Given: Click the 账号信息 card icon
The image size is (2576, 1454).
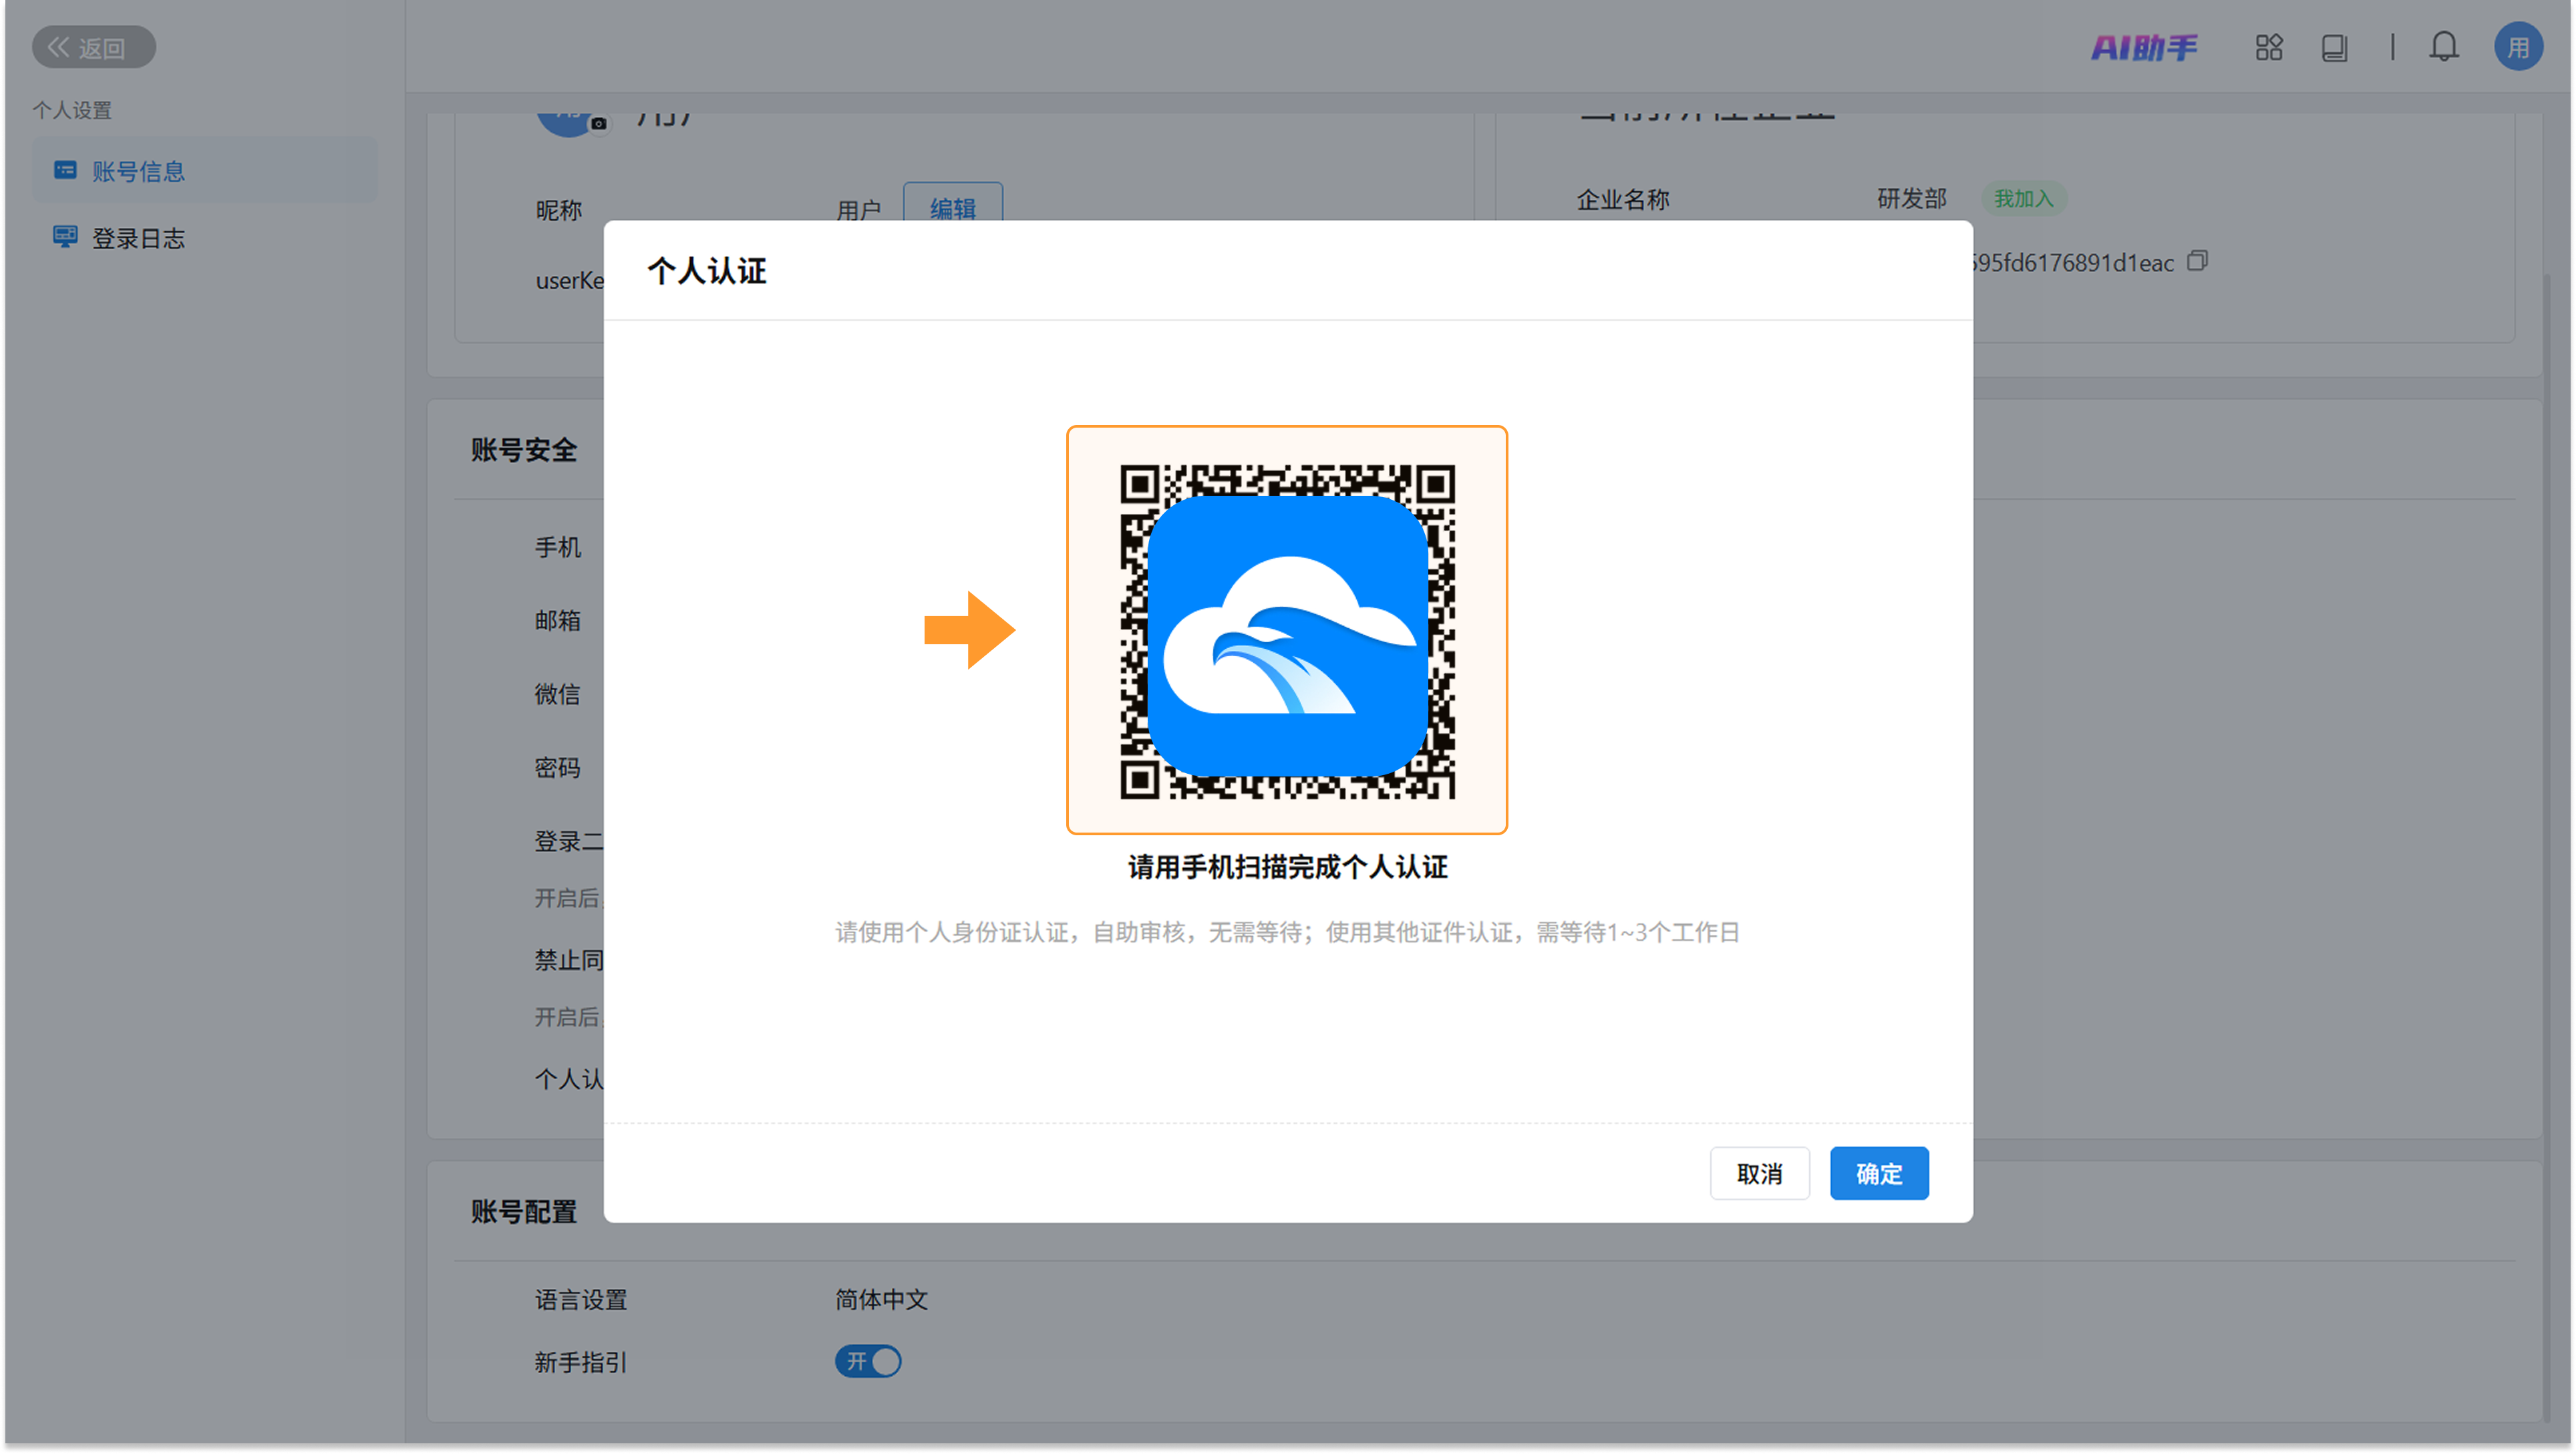Looking at the screenshot, I should tap(65, 170).
